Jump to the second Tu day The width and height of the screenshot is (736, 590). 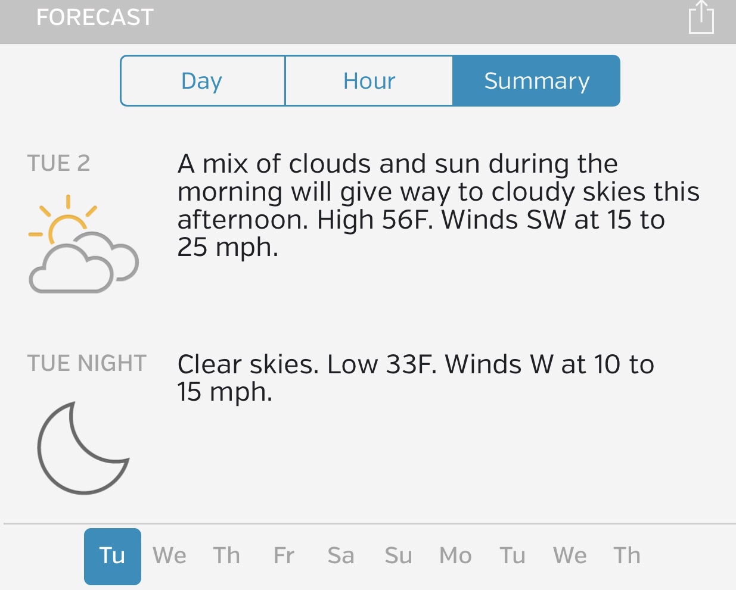[x=513, y=556]
